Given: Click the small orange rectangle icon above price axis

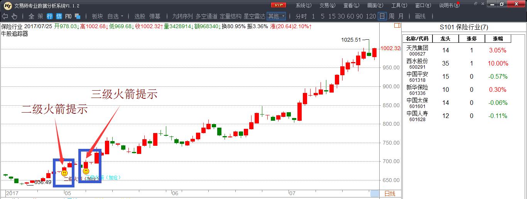Looking at the screenshot, I should tap(397, 26).
